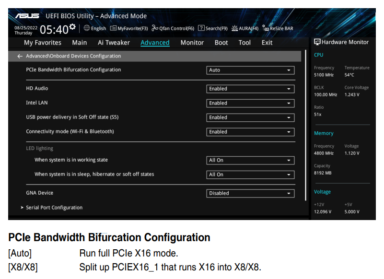The height and width of the screenshot is (279, 384).
Task: Click the LED lighting section heading
Action: click(x=39, y=149)
